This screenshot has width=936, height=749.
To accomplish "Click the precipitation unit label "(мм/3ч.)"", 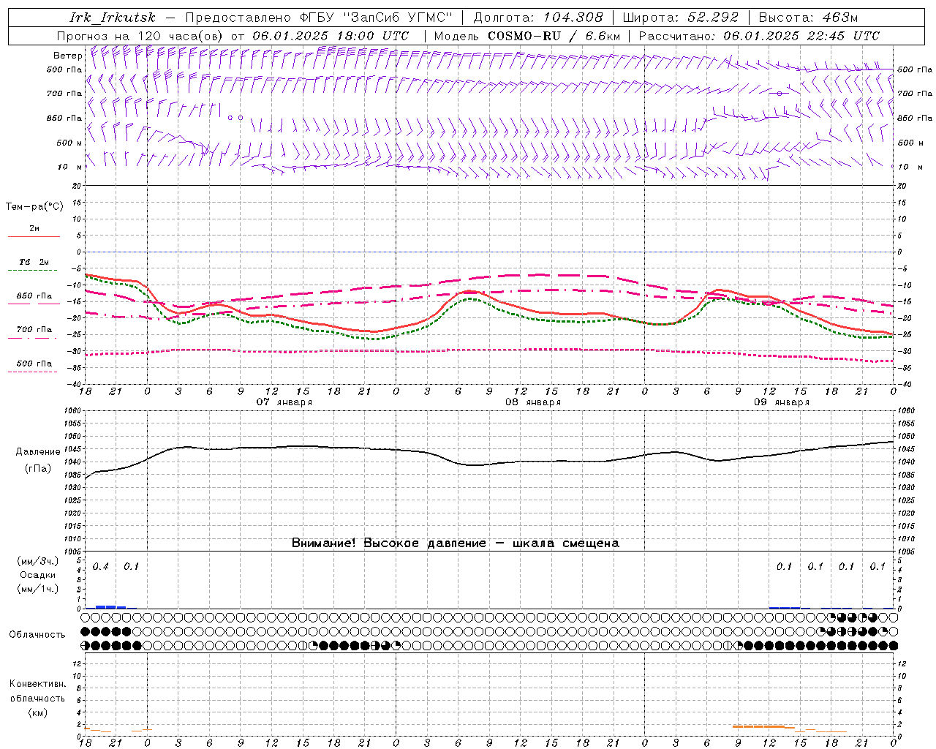I will click(38, 561).
